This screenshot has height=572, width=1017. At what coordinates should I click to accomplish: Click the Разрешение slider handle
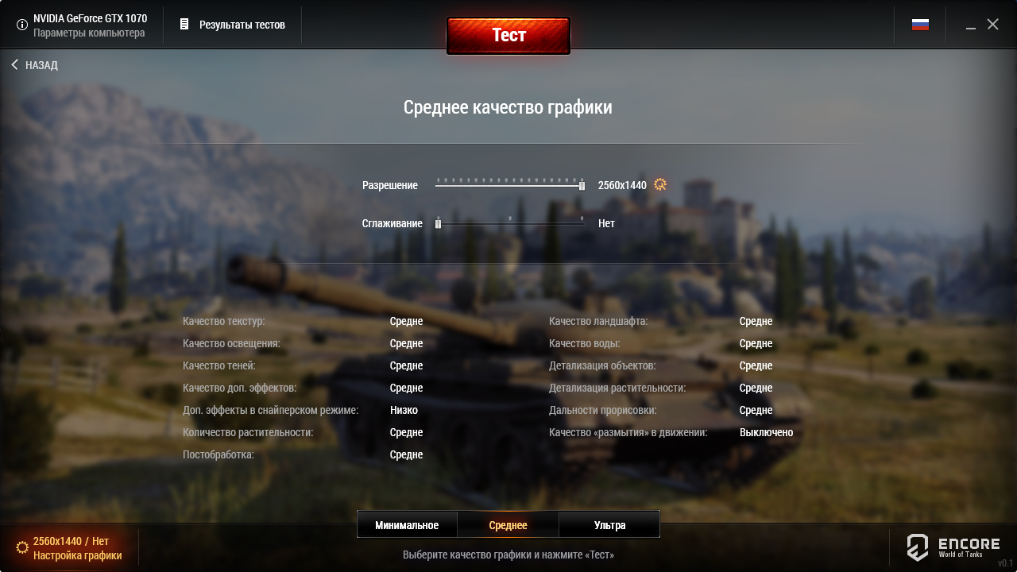pyautogui.click(x=582, y=185)
